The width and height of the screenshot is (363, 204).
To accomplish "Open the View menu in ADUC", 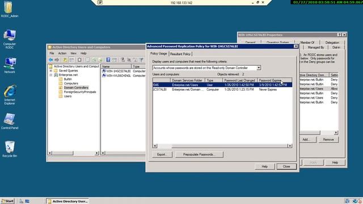I will (x=73, y=53).
